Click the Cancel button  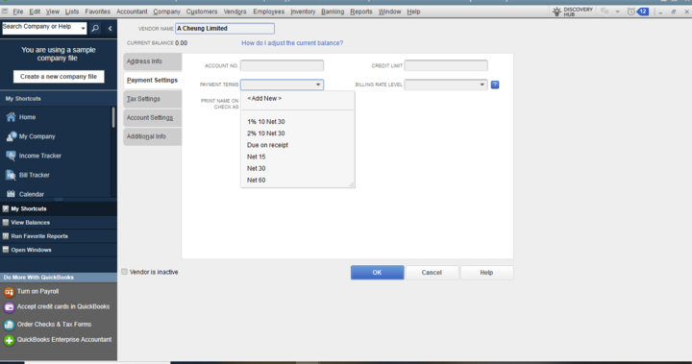[432, 272]
